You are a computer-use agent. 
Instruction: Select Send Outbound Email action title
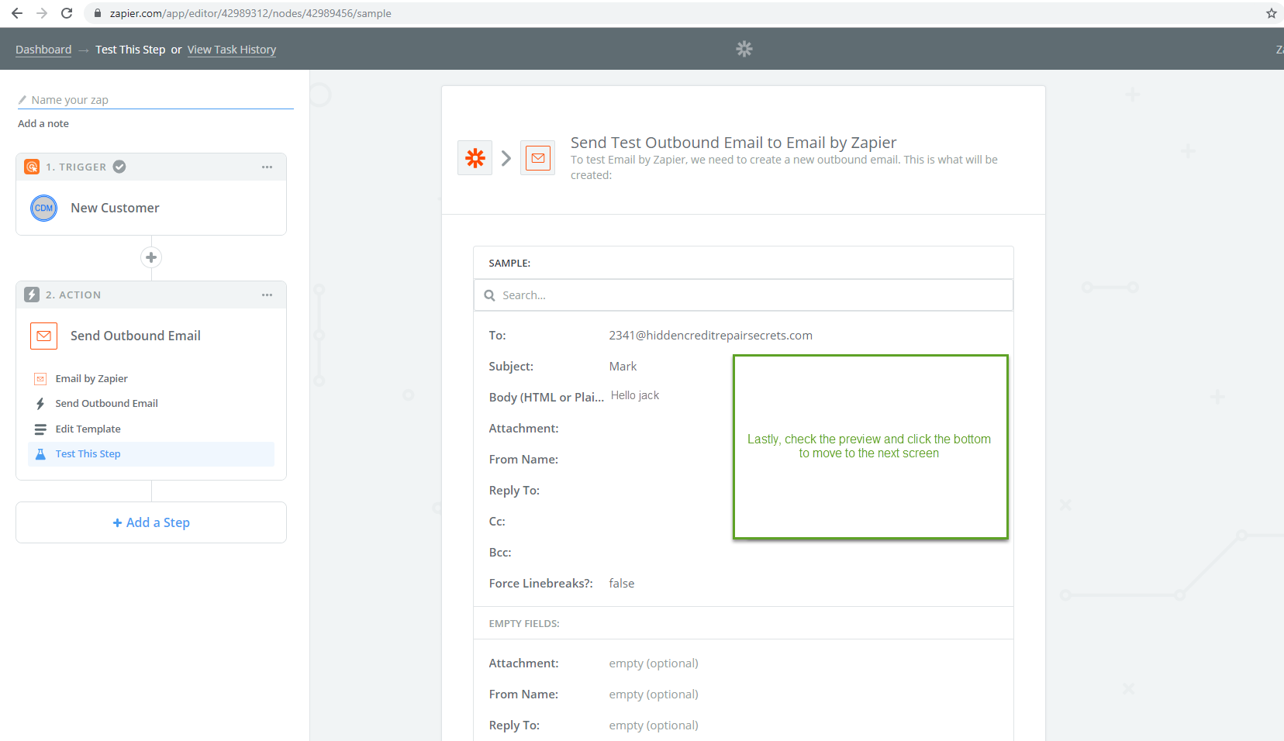coord(136,336)
